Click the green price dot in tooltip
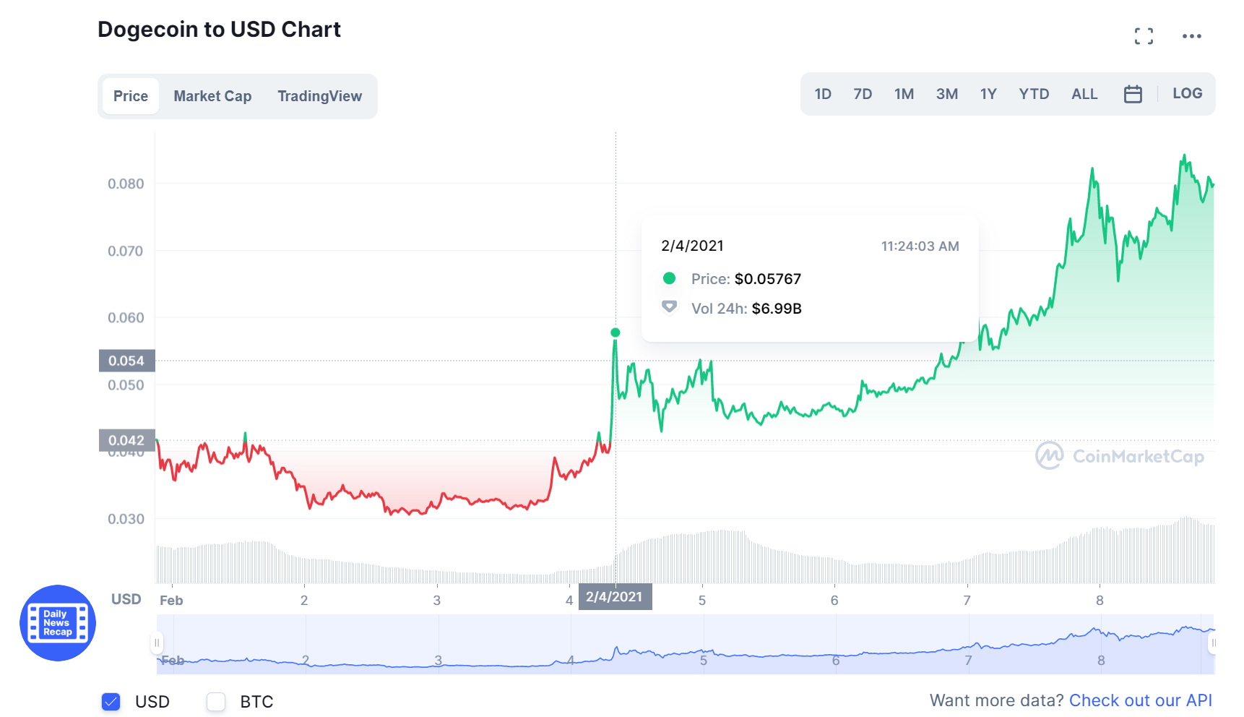Image resolution: width=1244 pixels, height=717 pixels. coord(669,278)
